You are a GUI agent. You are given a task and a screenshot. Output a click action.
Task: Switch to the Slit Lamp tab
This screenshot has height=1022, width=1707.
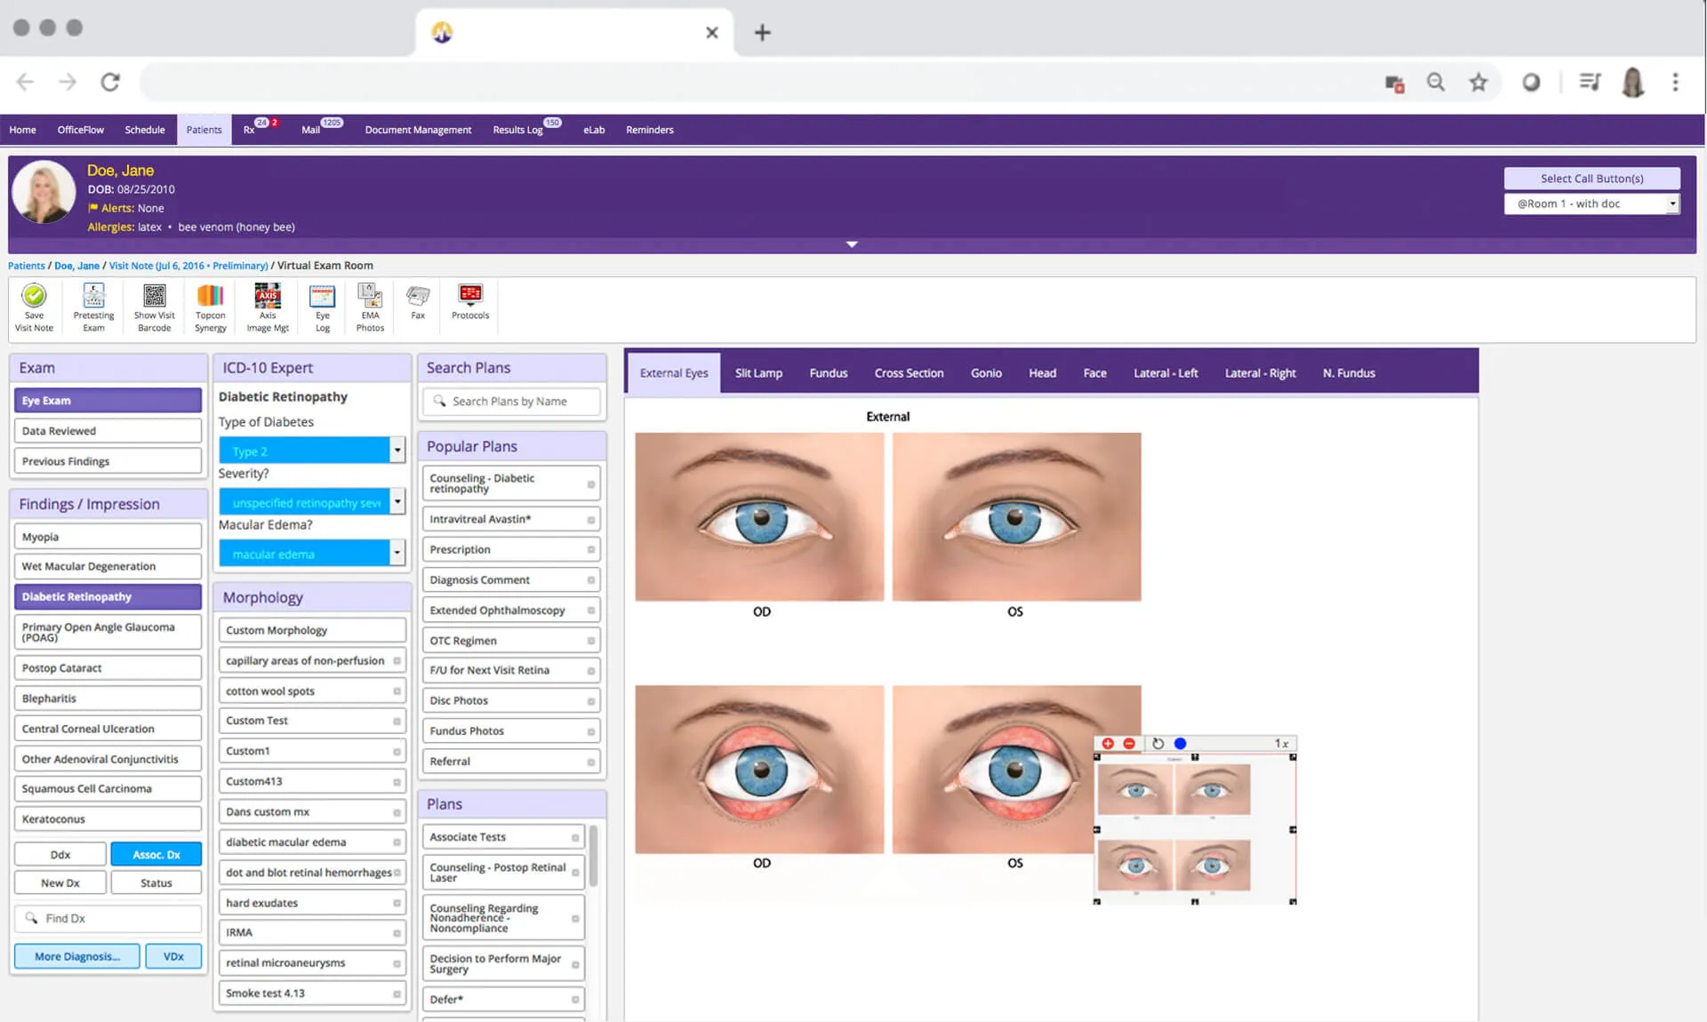pyautogui.click(x=758, y=372)
